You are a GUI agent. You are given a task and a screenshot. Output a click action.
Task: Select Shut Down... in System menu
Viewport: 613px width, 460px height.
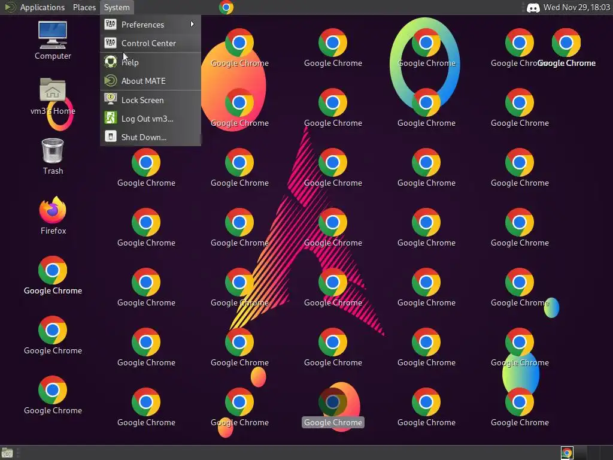150,137
